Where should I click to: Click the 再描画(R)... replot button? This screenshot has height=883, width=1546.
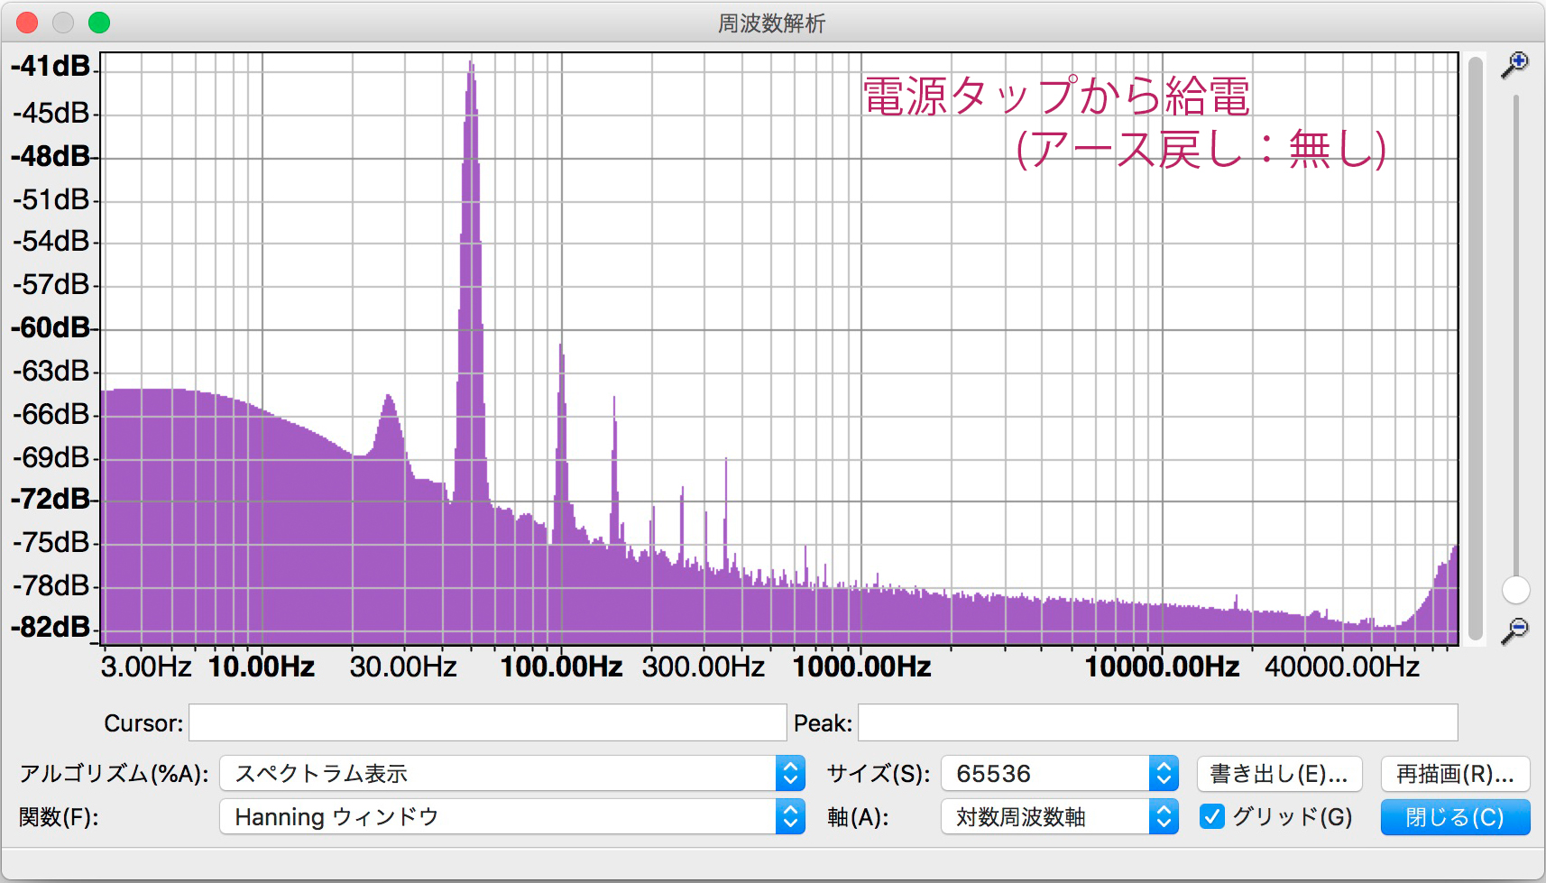coord(1456,773)
